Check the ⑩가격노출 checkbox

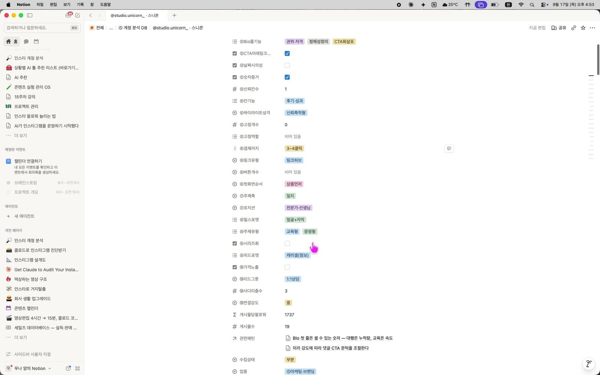click(287, 267)
